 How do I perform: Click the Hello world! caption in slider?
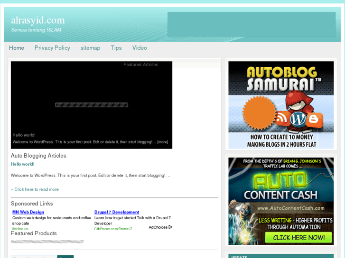[x=24, y=135]
